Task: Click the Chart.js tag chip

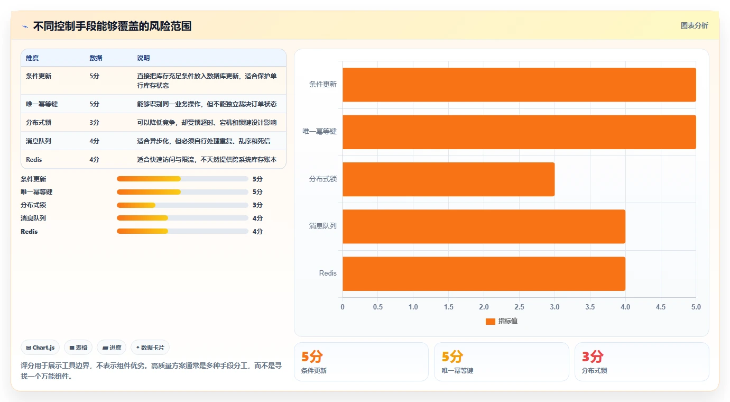Action: [x=40, y=348]
